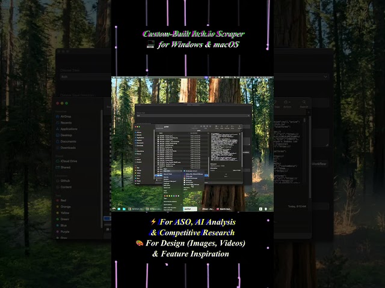This screenshot has height=288, width=385.
Task: Click the file list vertical scrollbar
Action: pos(209,166)
